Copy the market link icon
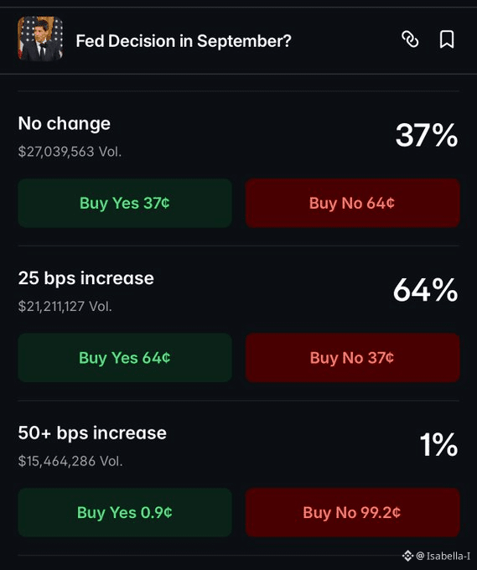The width and height of the screenshot is (477, 570). [x=410, y=39]
